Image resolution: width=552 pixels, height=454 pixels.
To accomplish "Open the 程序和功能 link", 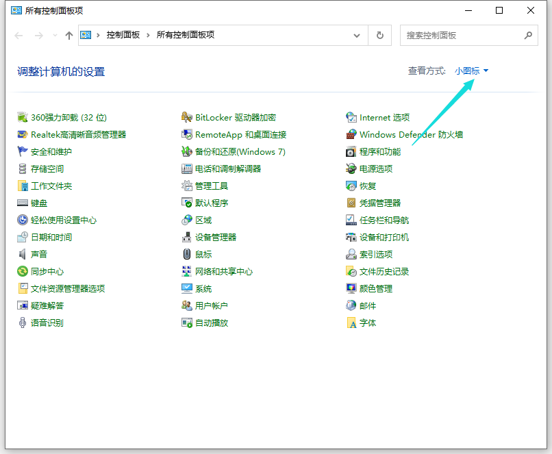I will [380, 152].
